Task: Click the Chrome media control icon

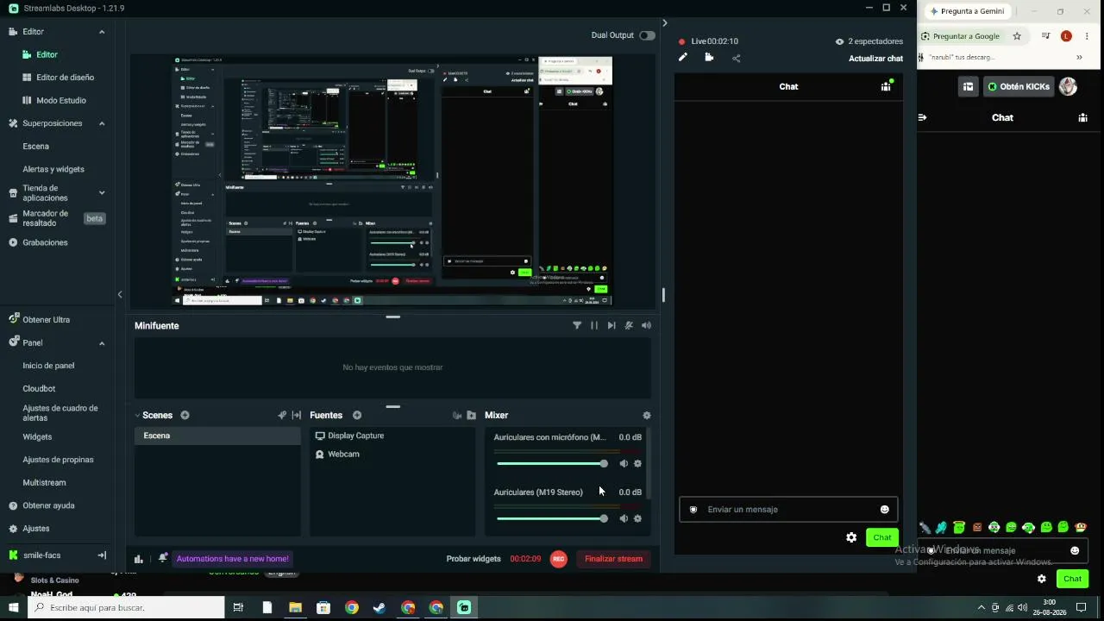Action: [x=1045, y=36]
